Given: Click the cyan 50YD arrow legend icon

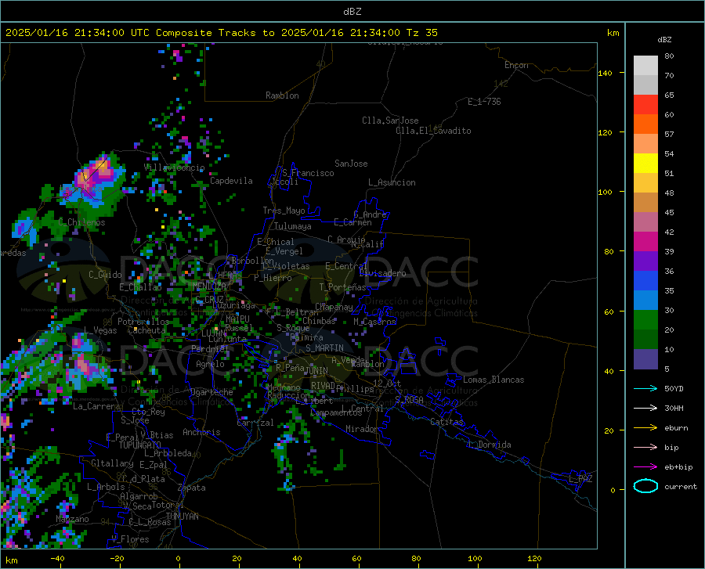Looking at the screenshot, I should 645,388.
